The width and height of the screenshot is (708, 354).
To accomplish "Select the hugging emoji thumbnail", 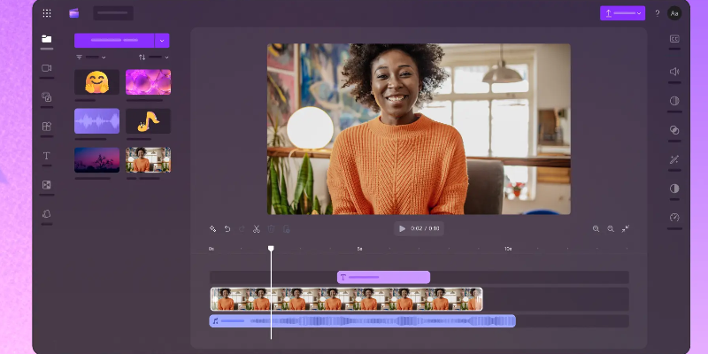I will click(x=96, y=82).
